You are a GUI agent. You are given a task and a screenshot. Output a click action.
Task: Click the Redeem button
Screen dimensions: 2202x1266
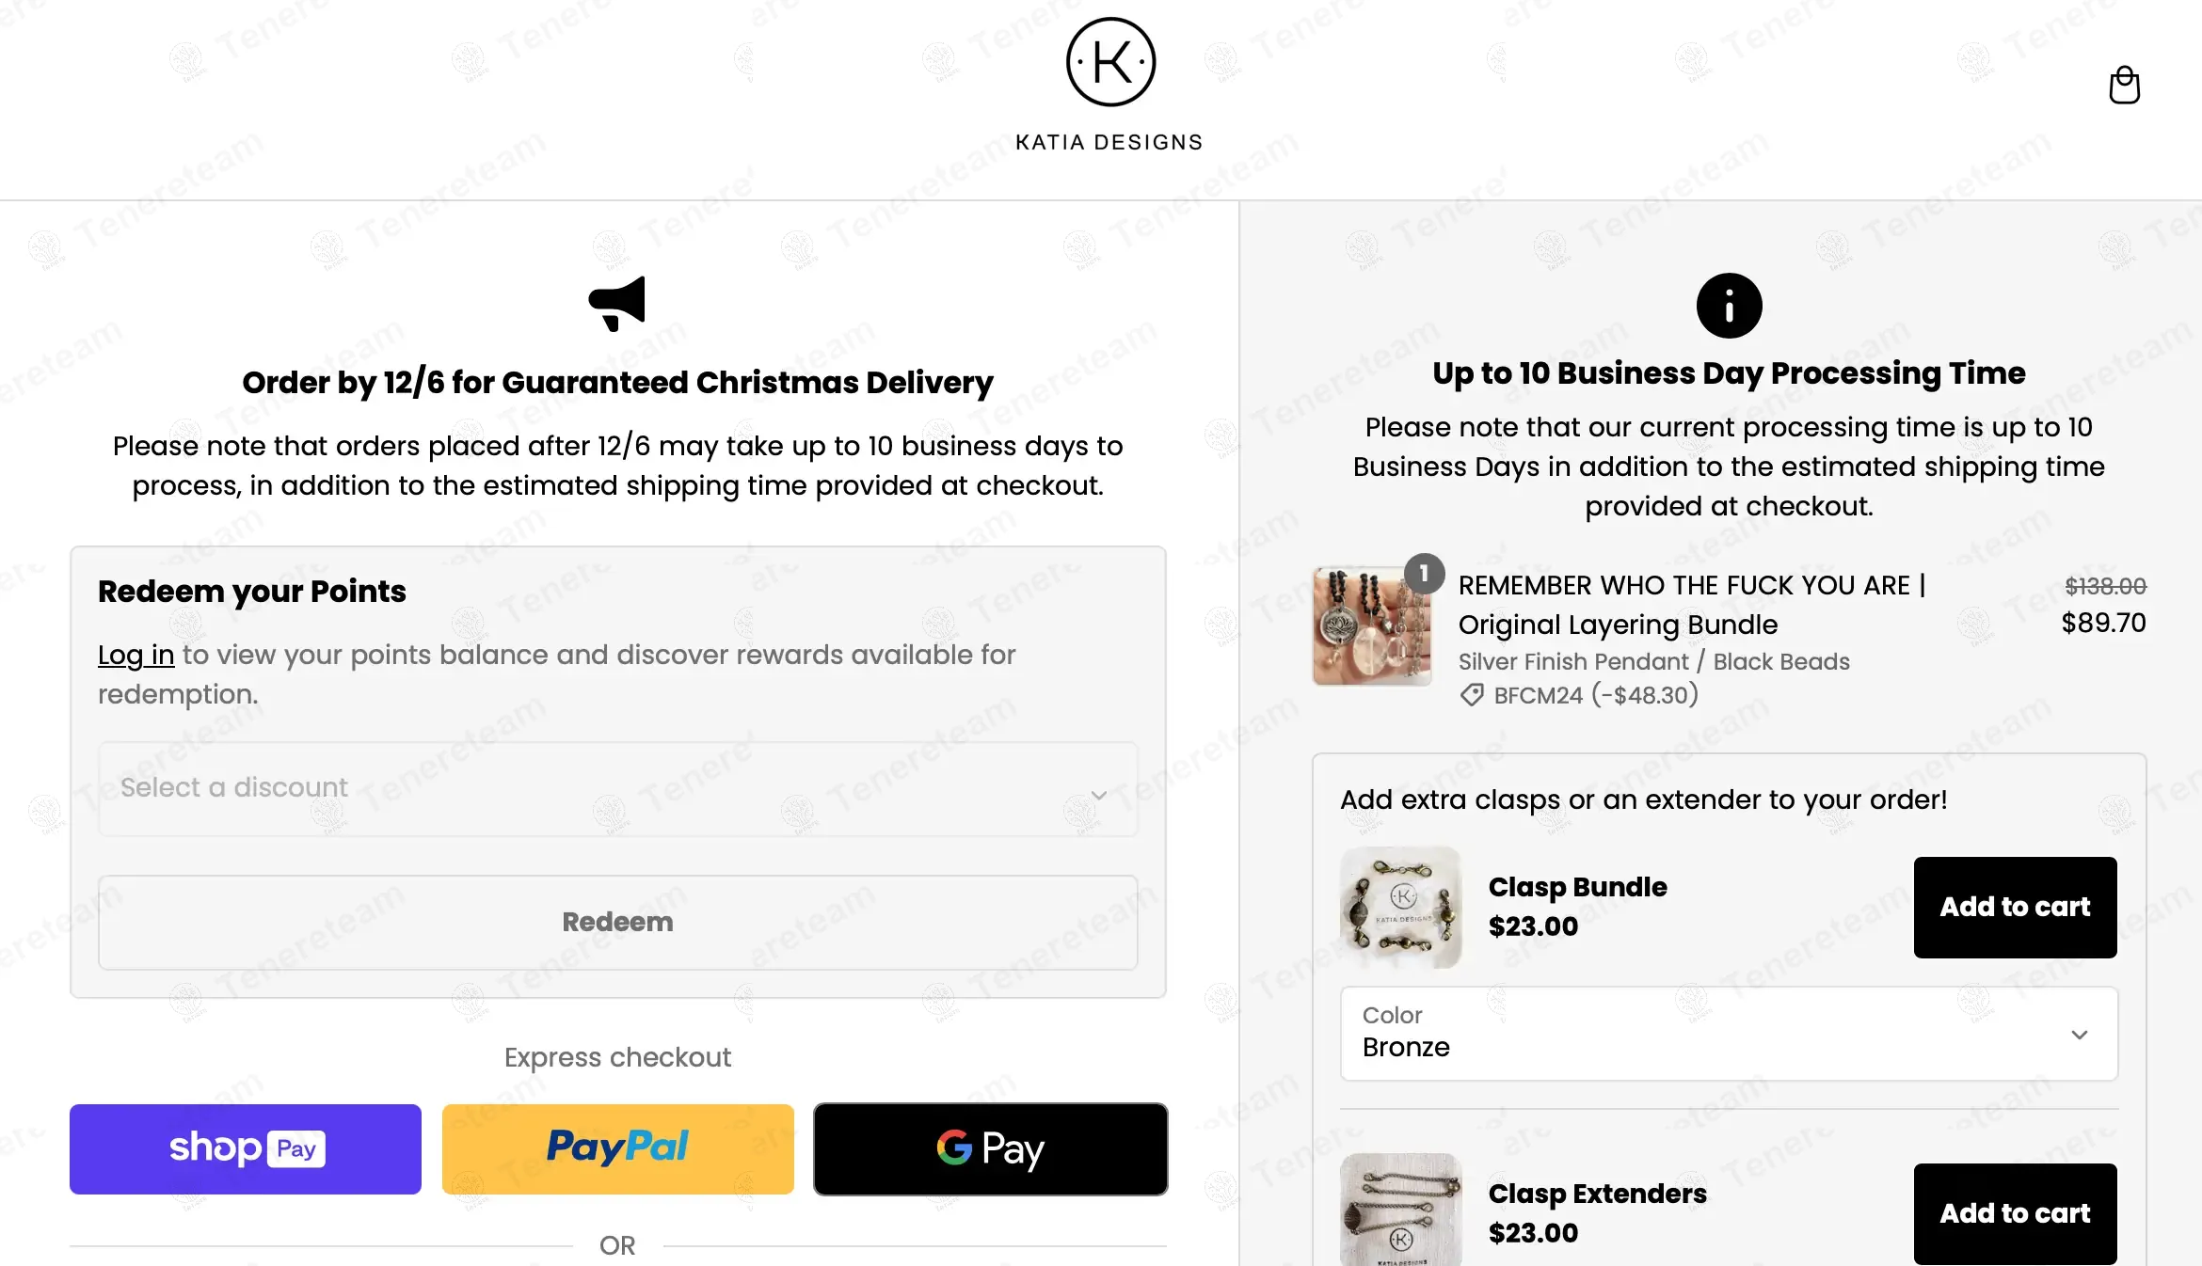coord(617,922)
